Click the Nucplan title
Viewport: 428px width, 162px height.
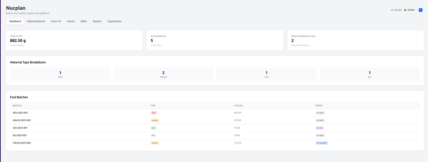[x=16, y=8]
